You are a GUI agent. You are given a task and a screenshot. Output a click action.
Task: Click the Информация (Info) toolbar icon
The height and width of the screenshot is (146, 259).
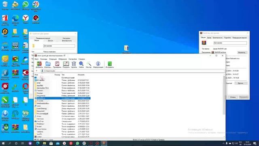pos(98,64)
